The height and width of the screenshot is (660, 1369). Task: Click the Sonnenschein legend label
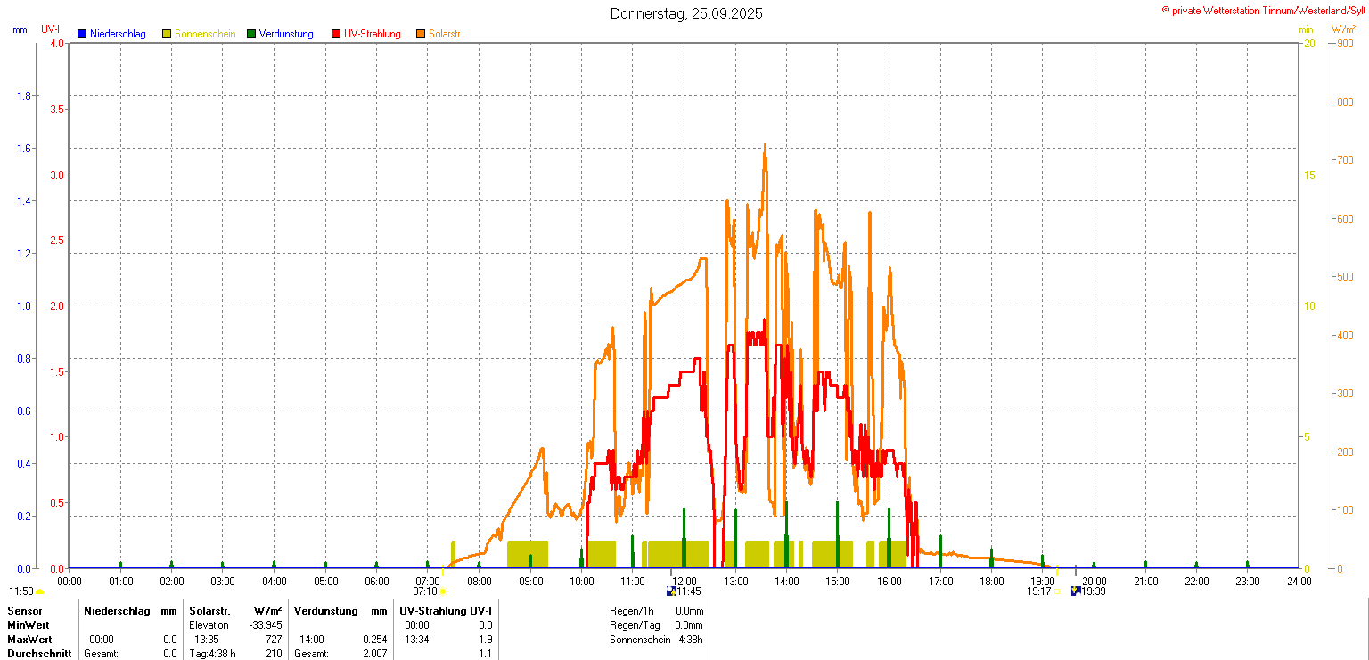tap(205, 34)
